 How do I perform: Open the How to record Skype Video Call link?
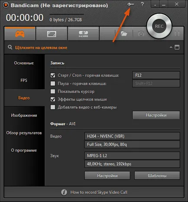click(99, 192)
